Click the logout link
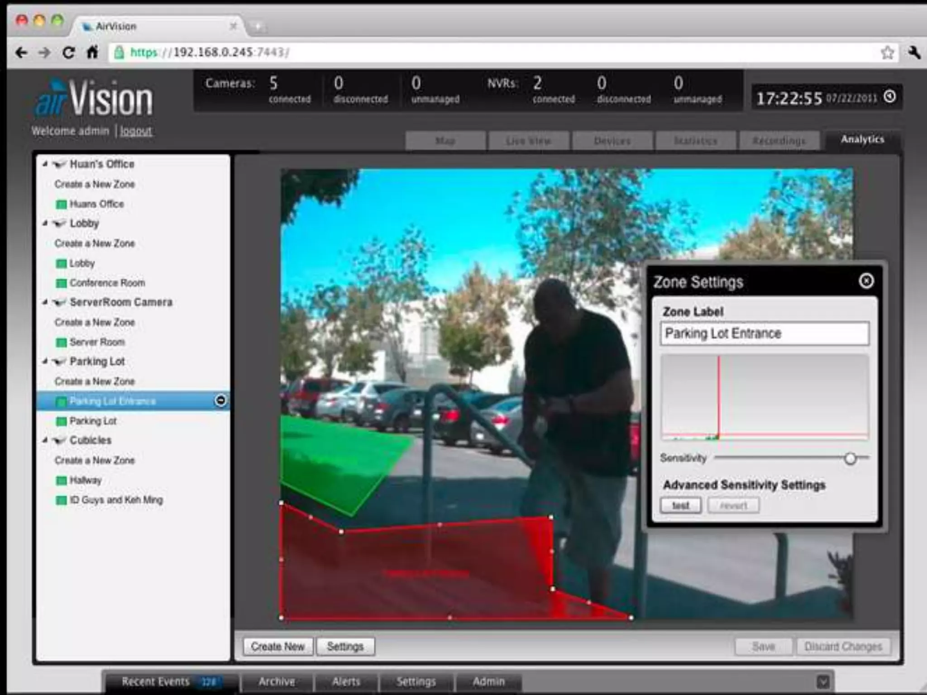The height and width of the screenshot is (695, 927). pos(136,131)
